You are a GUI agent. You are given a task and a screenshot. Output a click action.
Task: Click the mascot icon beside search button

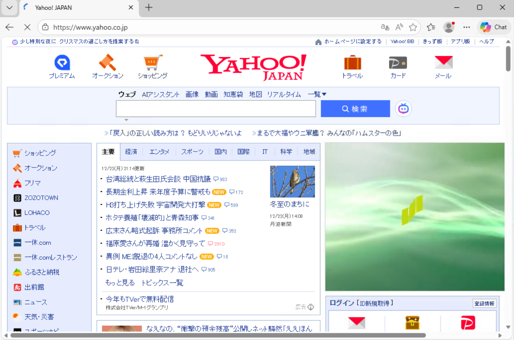click(x=403, y=109)
